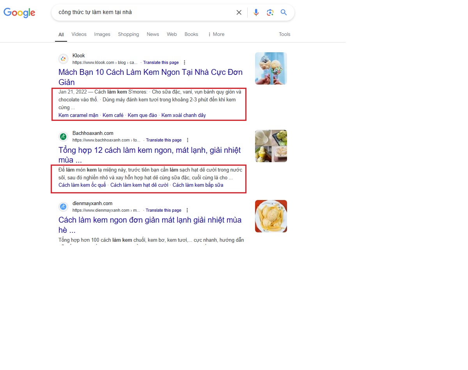Open 'Mách Bạn 10 Cách Làm Kem' result
Viewport: 468px width, 370px height.
click(151, 77)
